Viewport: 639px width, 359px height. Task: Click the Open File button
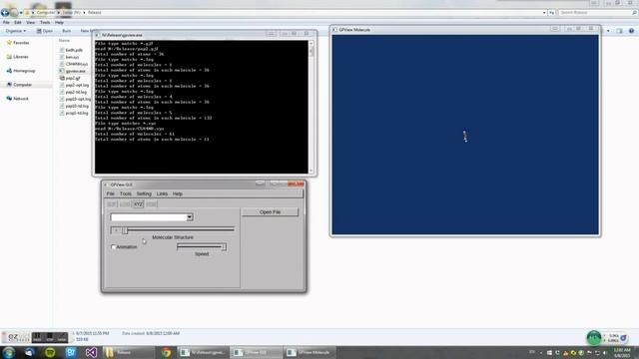click(270, 212)
